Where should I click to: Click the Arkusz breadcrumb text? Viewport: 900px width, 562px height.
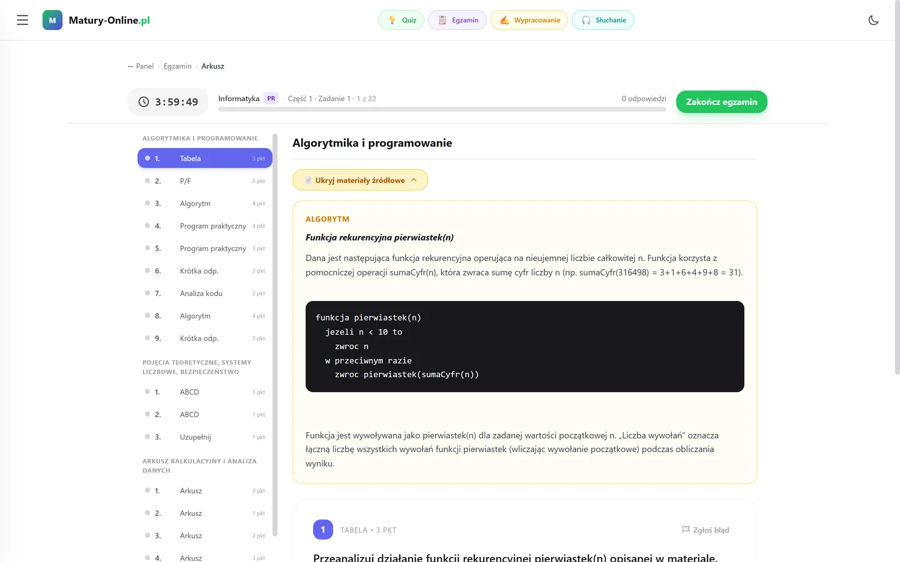[212, 66]
